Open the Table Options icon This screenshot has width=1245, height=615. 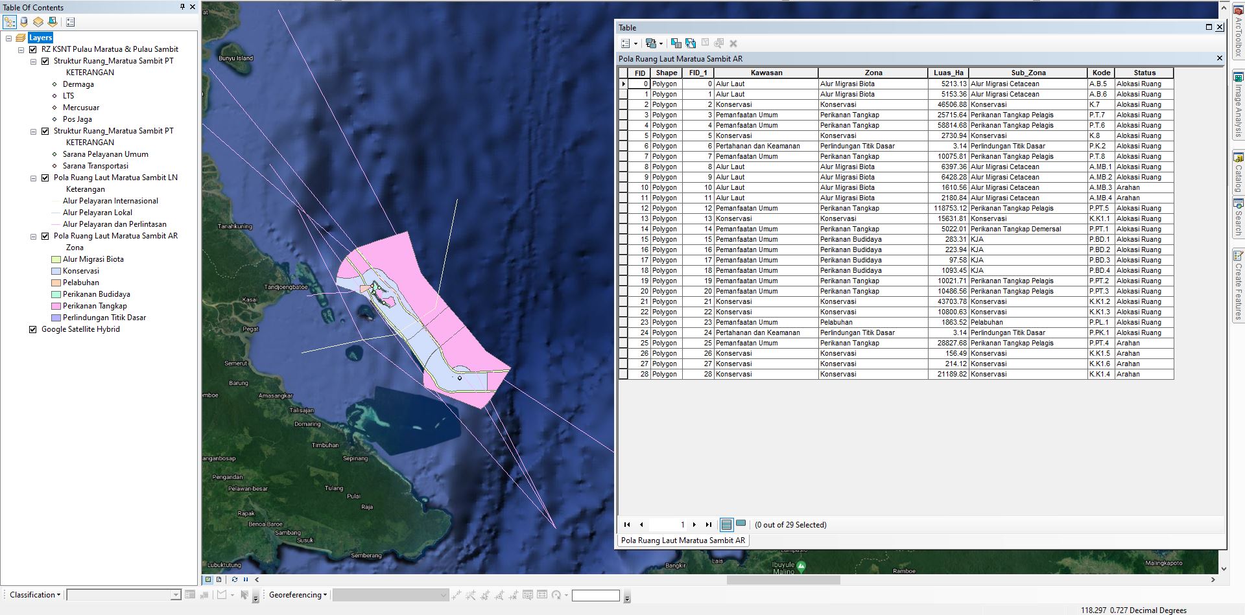(x=625, y=43)
